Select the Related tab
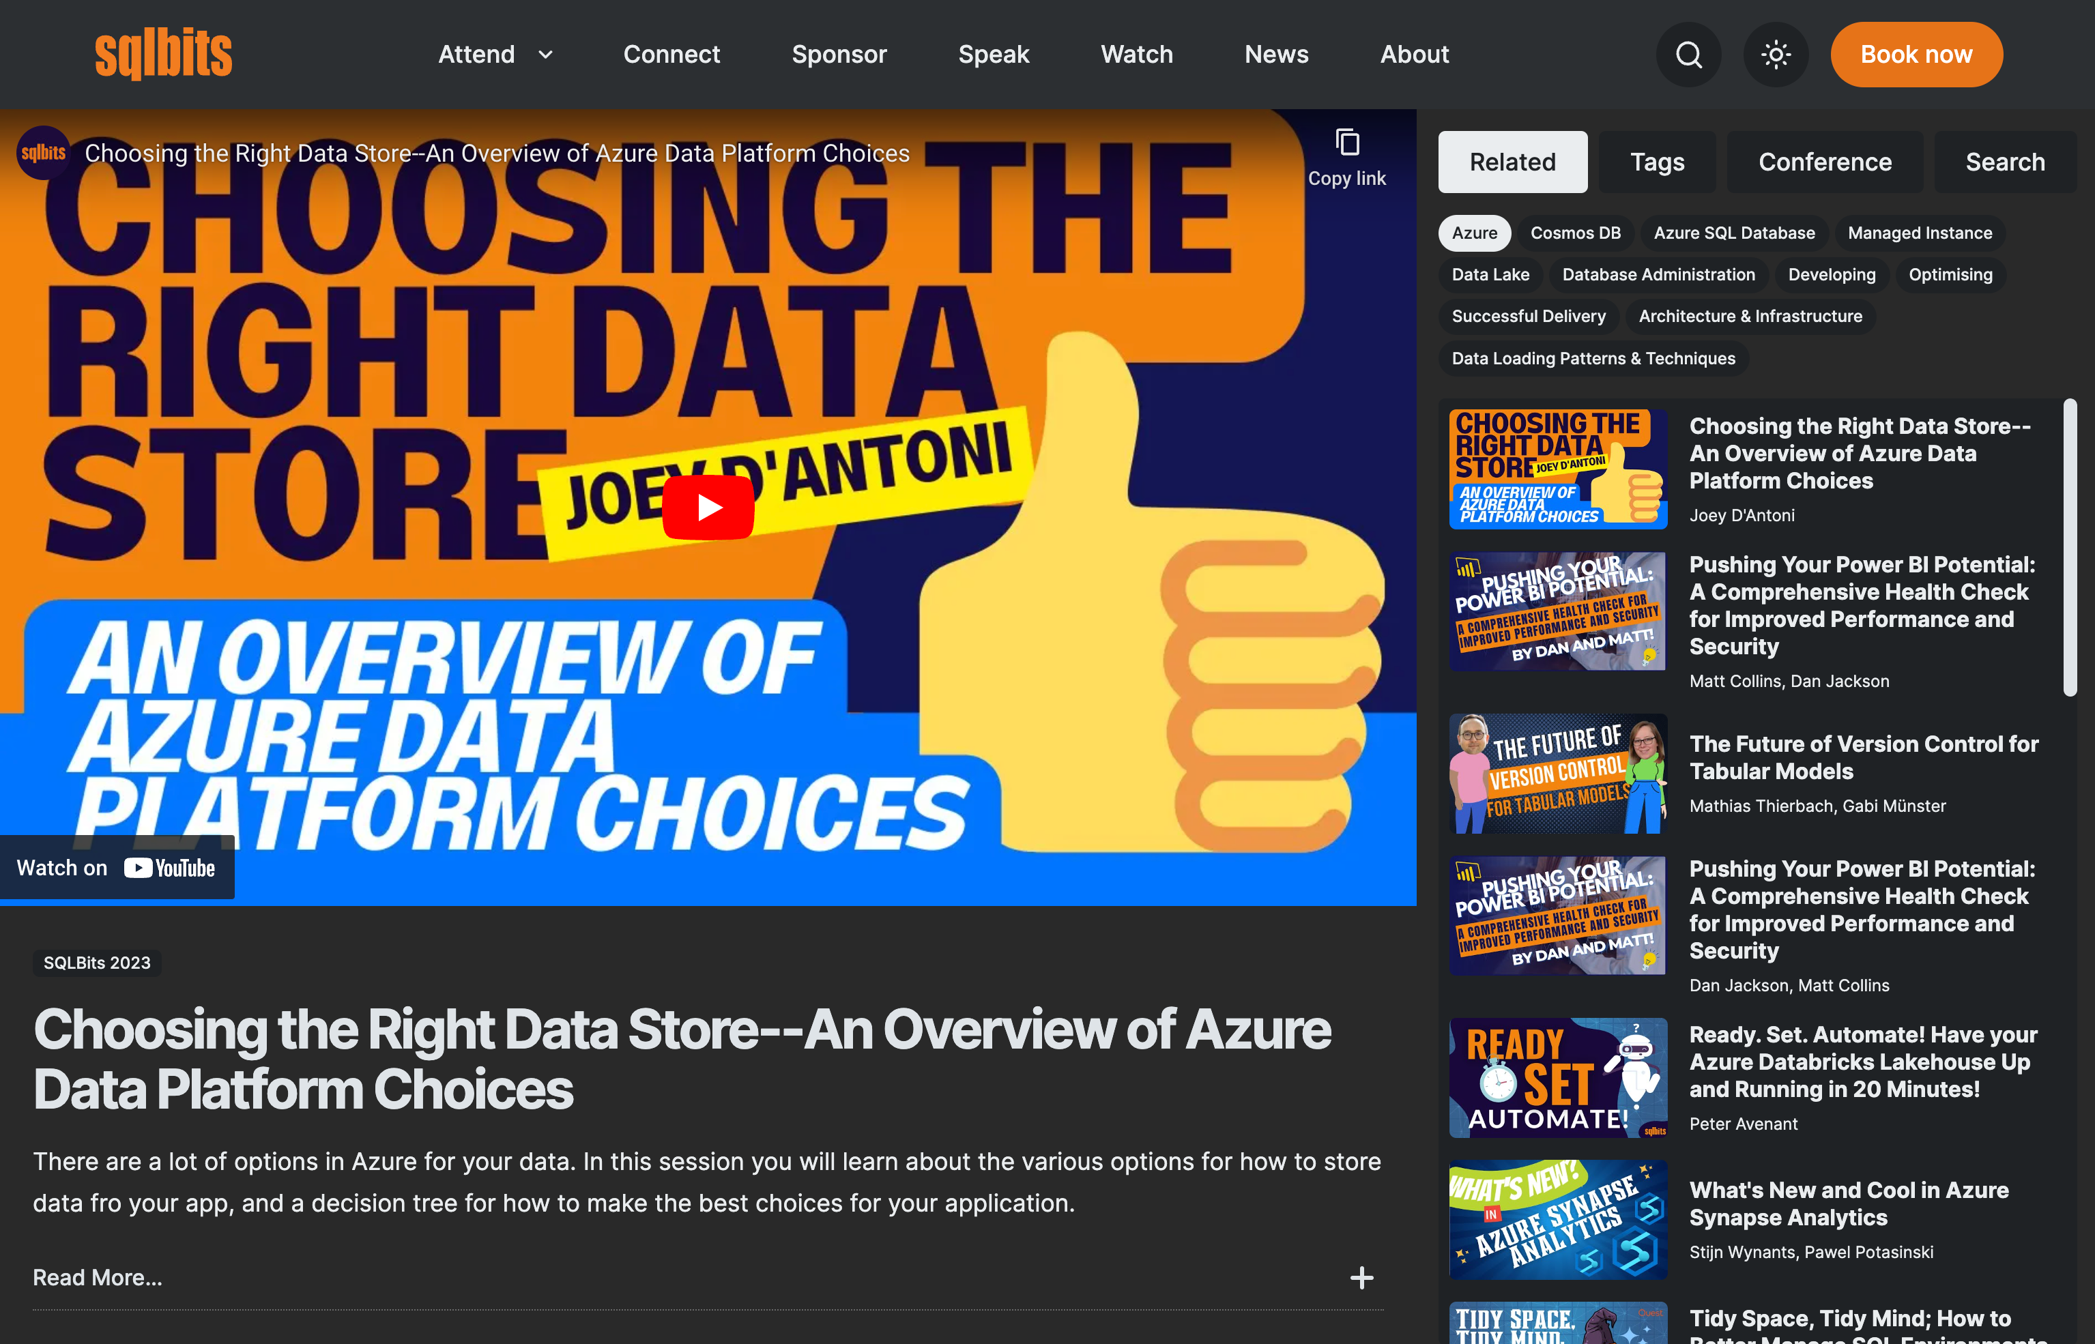The height and width of the screenshot is (1344, 2095). pos(1512,160)
